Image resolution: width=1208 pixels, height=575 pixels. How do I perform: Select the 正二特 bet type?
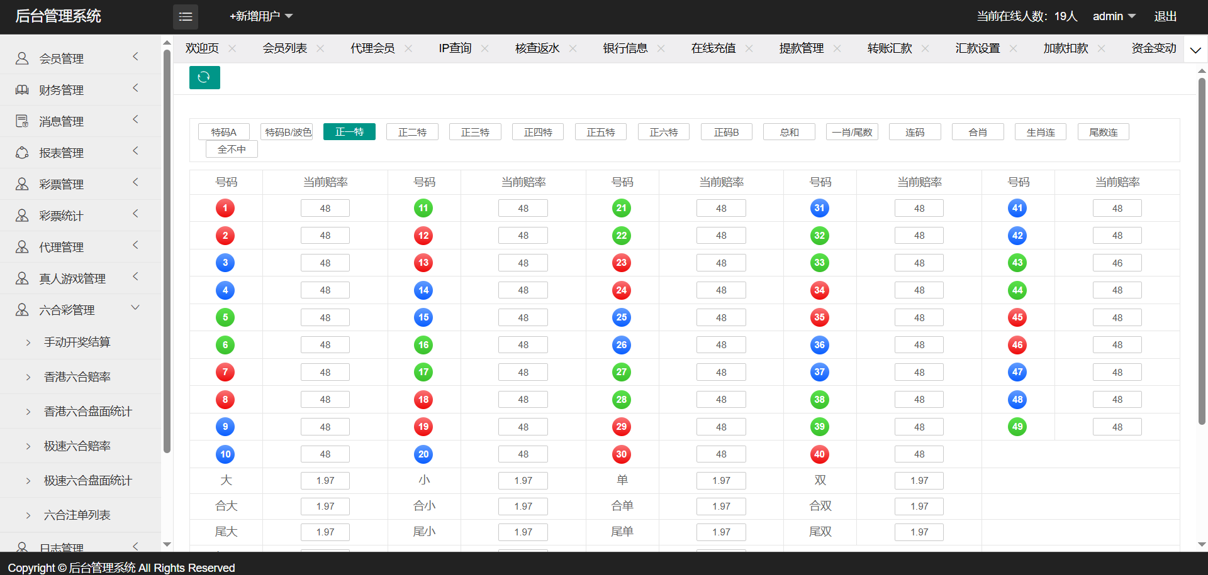tap(412, 132)
